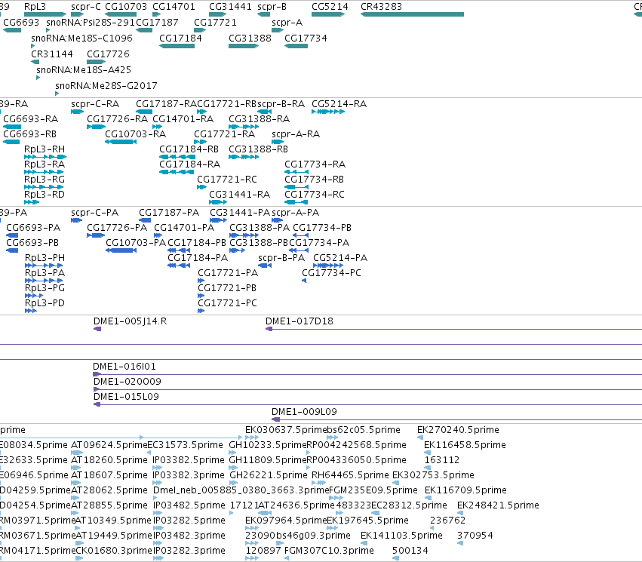Click the GH10233.5prime EST label
The image size is (642, 562).
point(267,445)
